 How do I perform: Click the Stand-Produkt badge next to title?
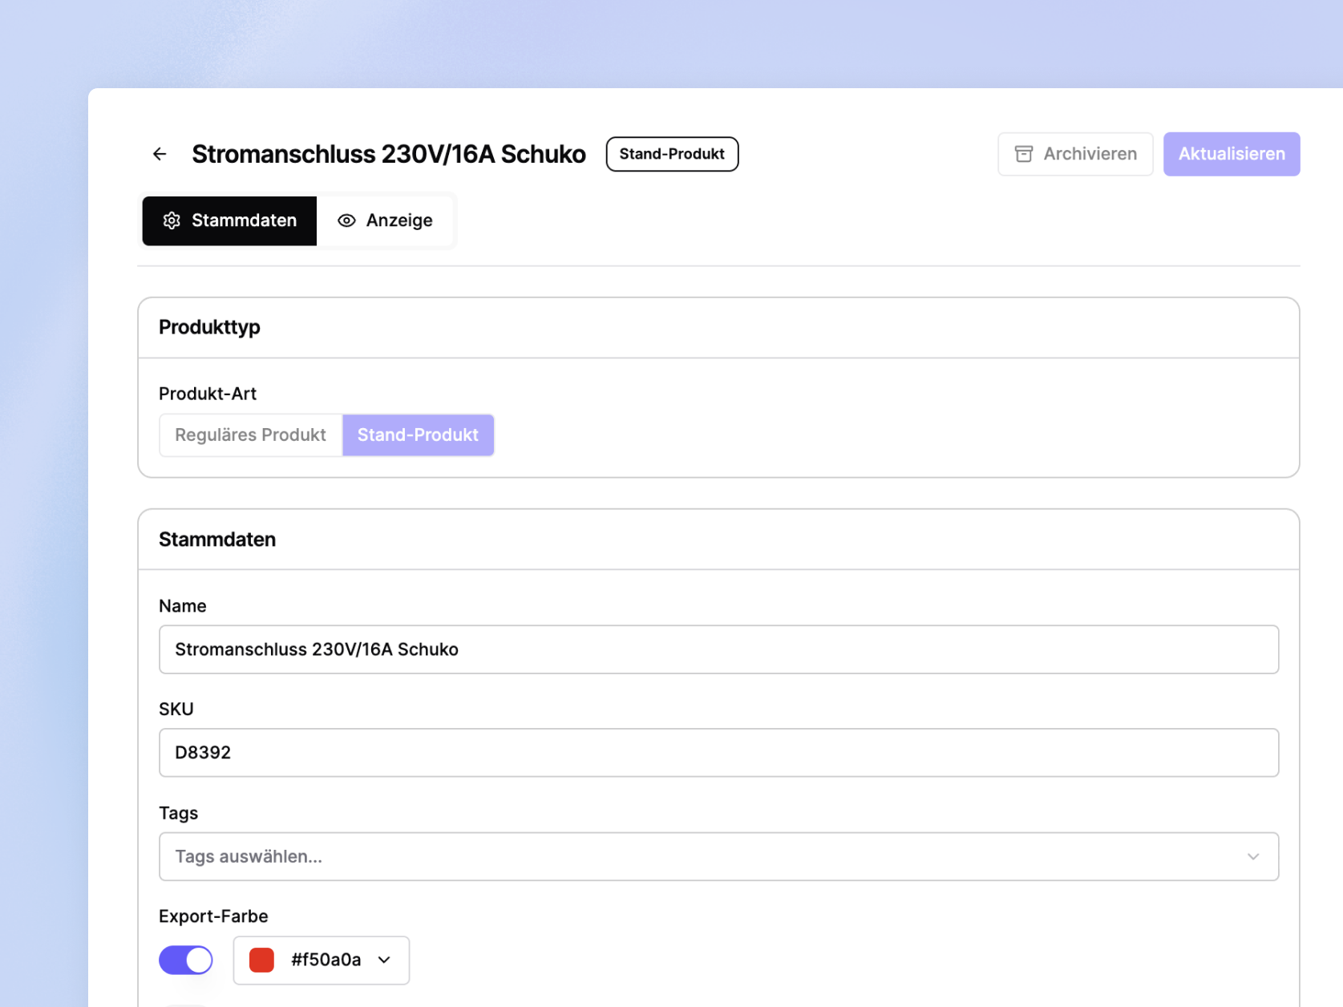point(672,154)
